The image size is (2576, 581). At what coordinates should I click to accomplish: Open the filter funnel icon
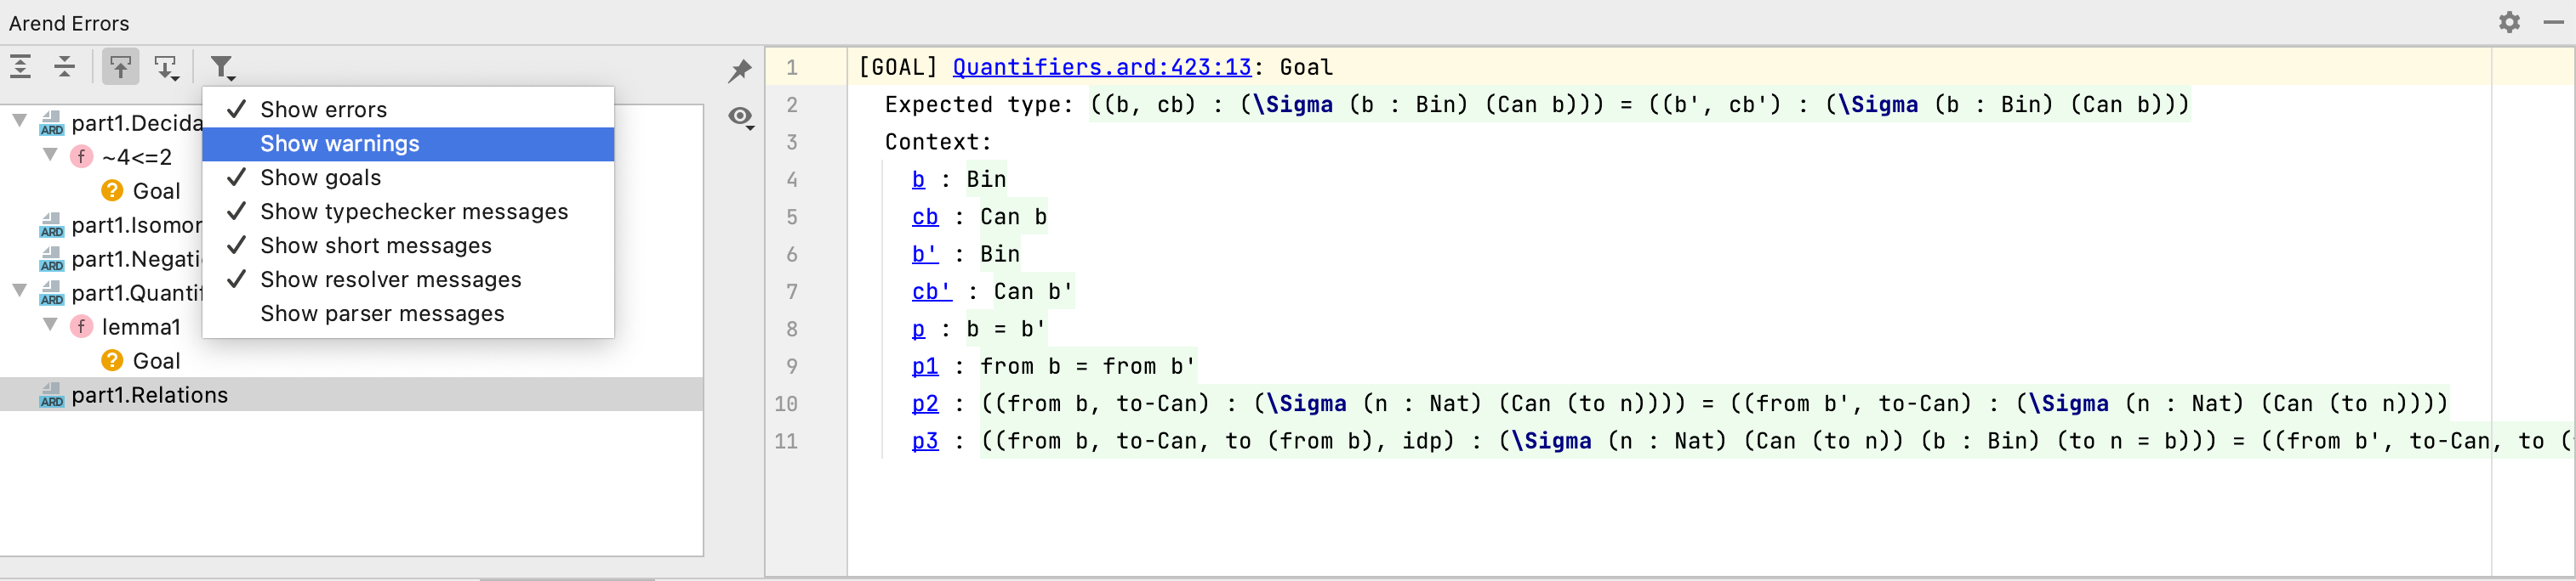coord(220,66)
